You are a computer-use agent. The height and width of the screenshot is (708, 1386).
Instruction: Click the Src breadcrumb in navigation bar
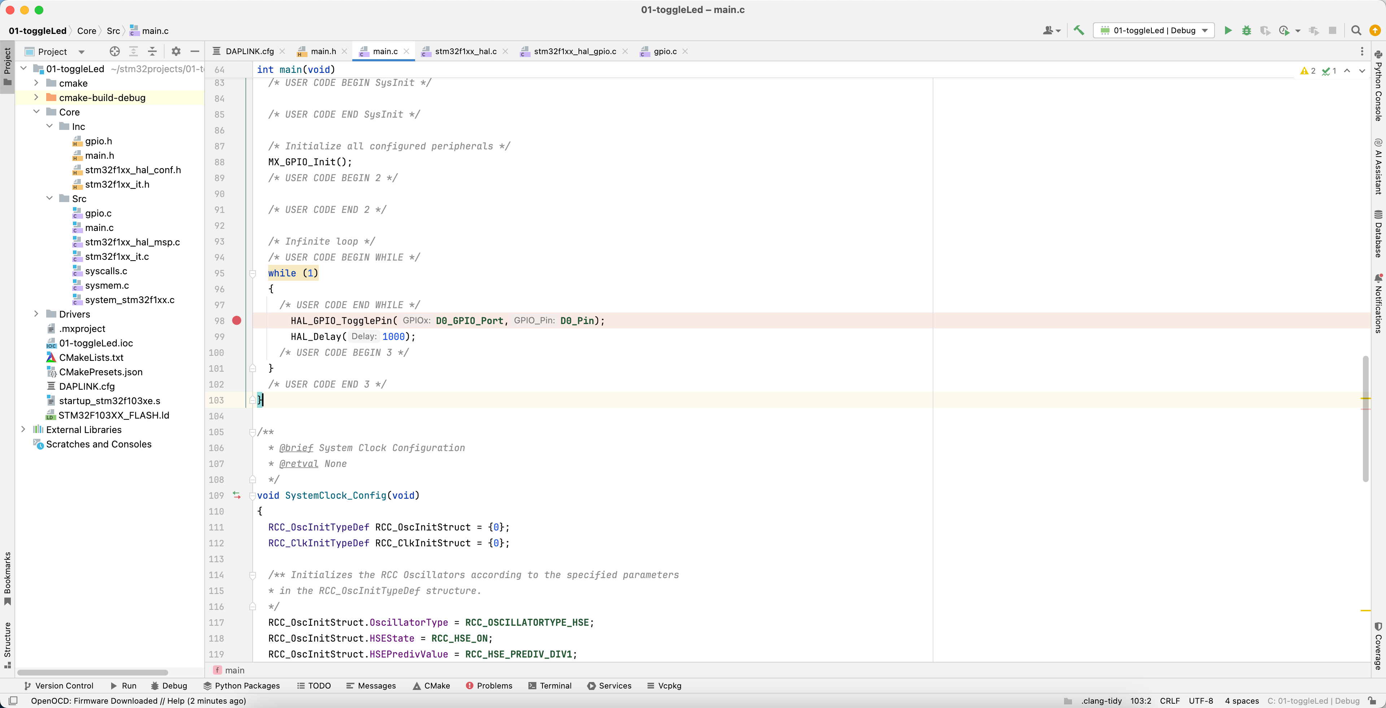point(113,31)
